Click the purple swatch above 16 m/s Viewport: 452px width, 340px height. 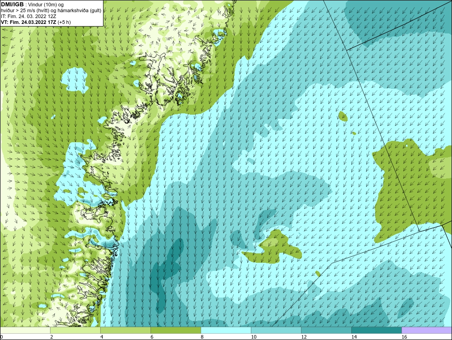tap(427, 330)
